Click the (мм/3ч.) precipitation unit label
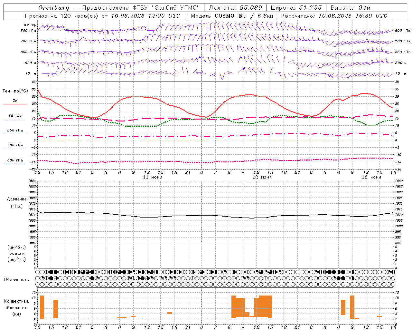Screen dimensions: 412x330 [x=17, y=247]
